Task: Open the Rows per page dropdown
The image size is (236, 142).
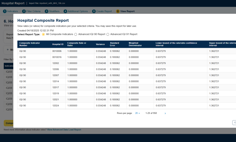Action: [x=137, y=113]
